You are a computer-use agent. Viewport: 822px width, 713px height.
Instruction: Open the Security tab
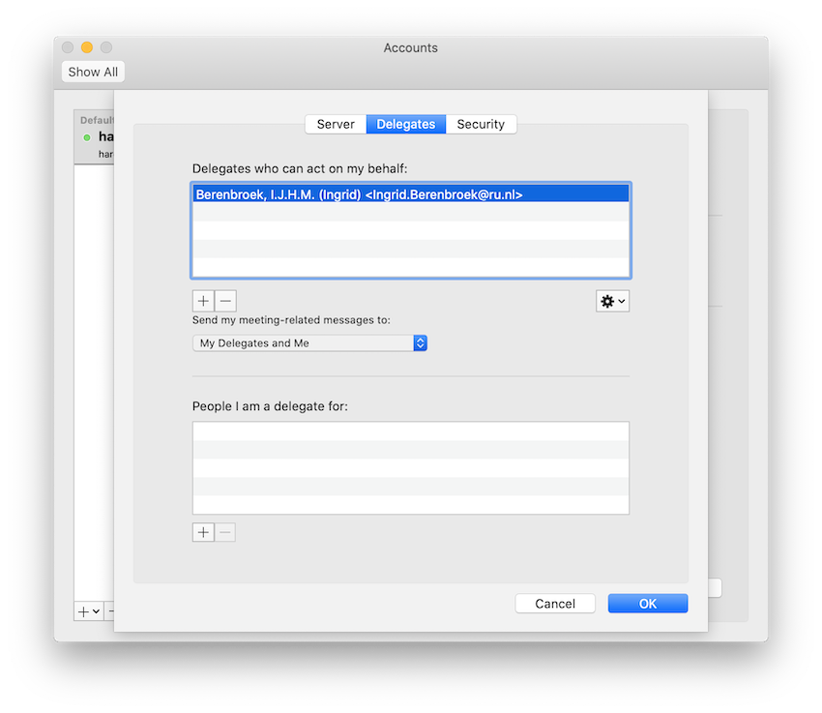[x=481, y=124]
